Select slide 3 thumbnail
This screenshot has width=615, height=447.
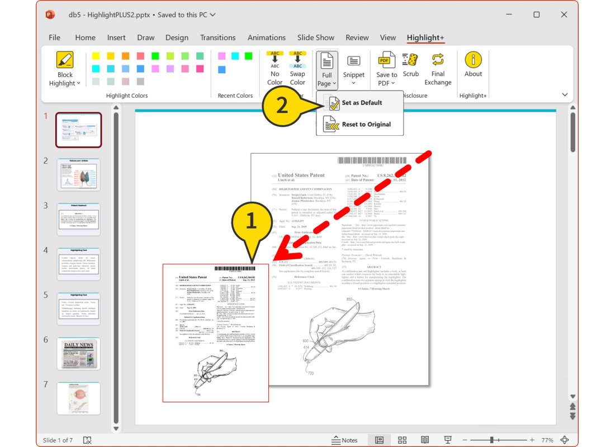(78, 220)
